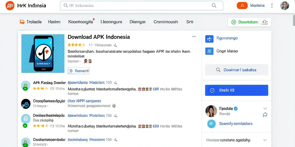
Task: Open the Ongn Marao sidebar entry
Action: pos(227,51)
